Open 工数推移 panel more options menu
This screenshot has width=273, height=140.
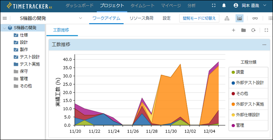tap(264, 45)
